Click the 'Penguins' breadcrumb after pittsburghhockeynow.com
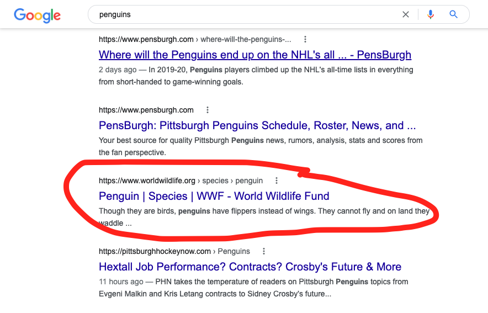The width and height of the screenshot is (488, 313). [x=234, y=251]
